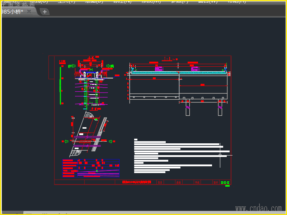Click the red title block text at bottom
The width and height of the screenshot is (287, 215).
[137, 182]
